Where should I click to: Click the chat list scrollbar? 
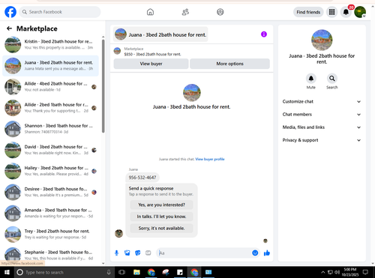(x=103, y=86)
